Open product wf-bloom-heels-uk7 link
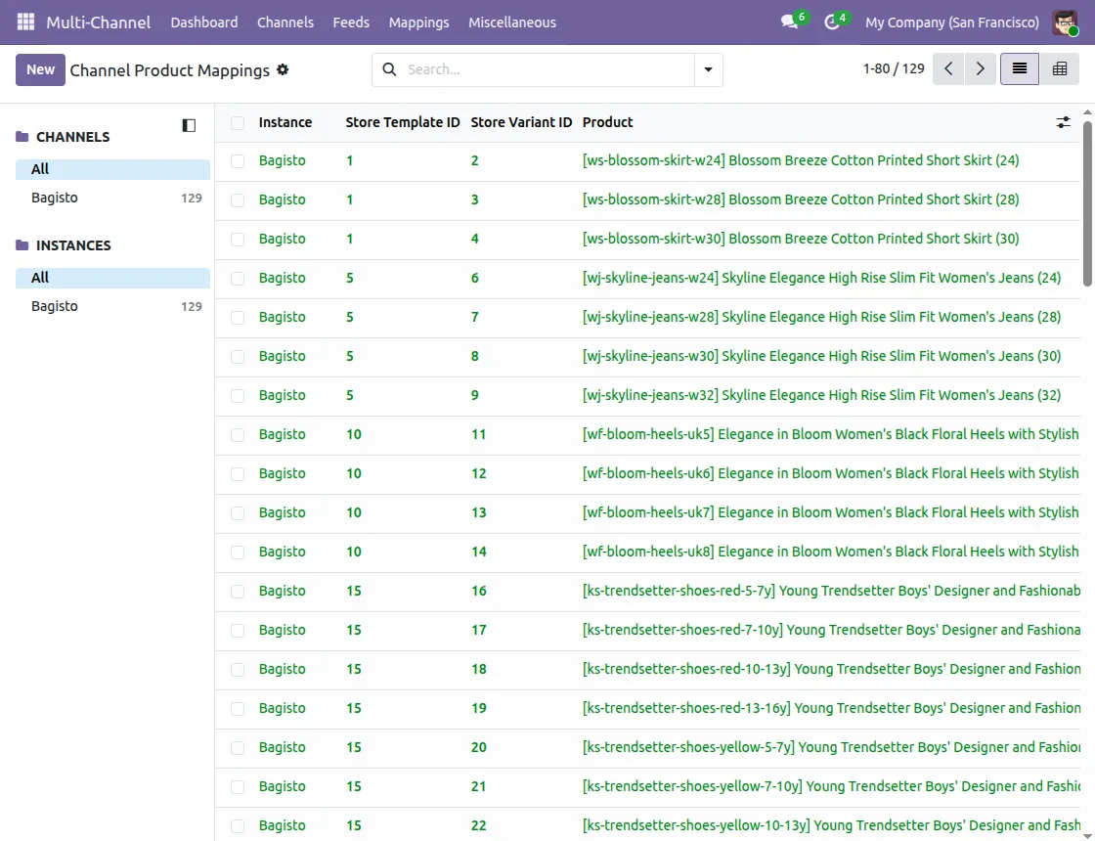 (x=830, y=512)
